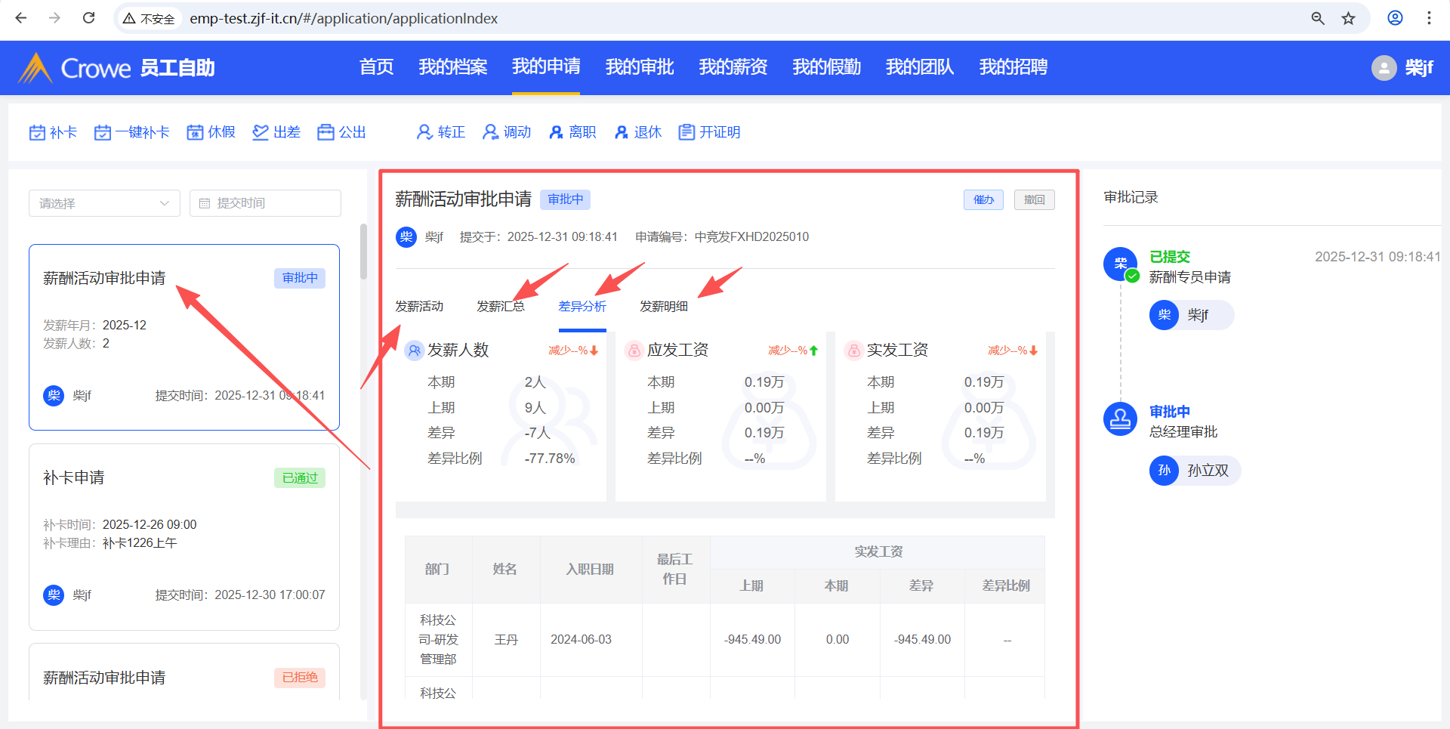Screen dimensions: 1450x729
Task: Switch to the 差异分析 tab
Action: [x=582, y=307]
